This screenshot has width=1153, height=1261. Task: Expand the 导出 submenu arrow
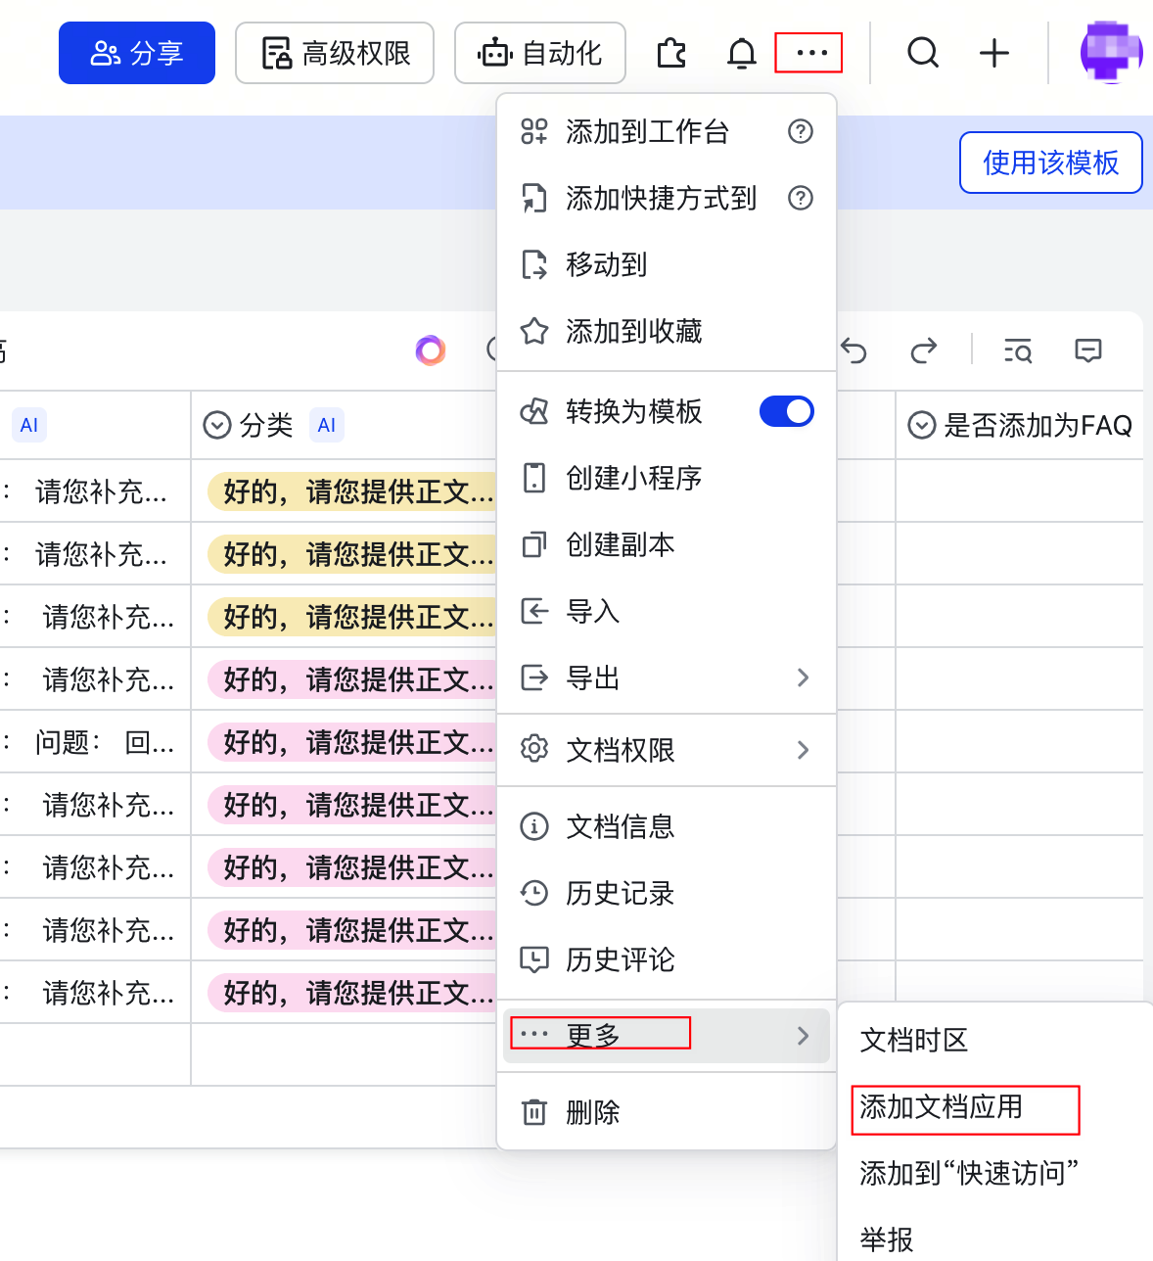tap(803, 677)
